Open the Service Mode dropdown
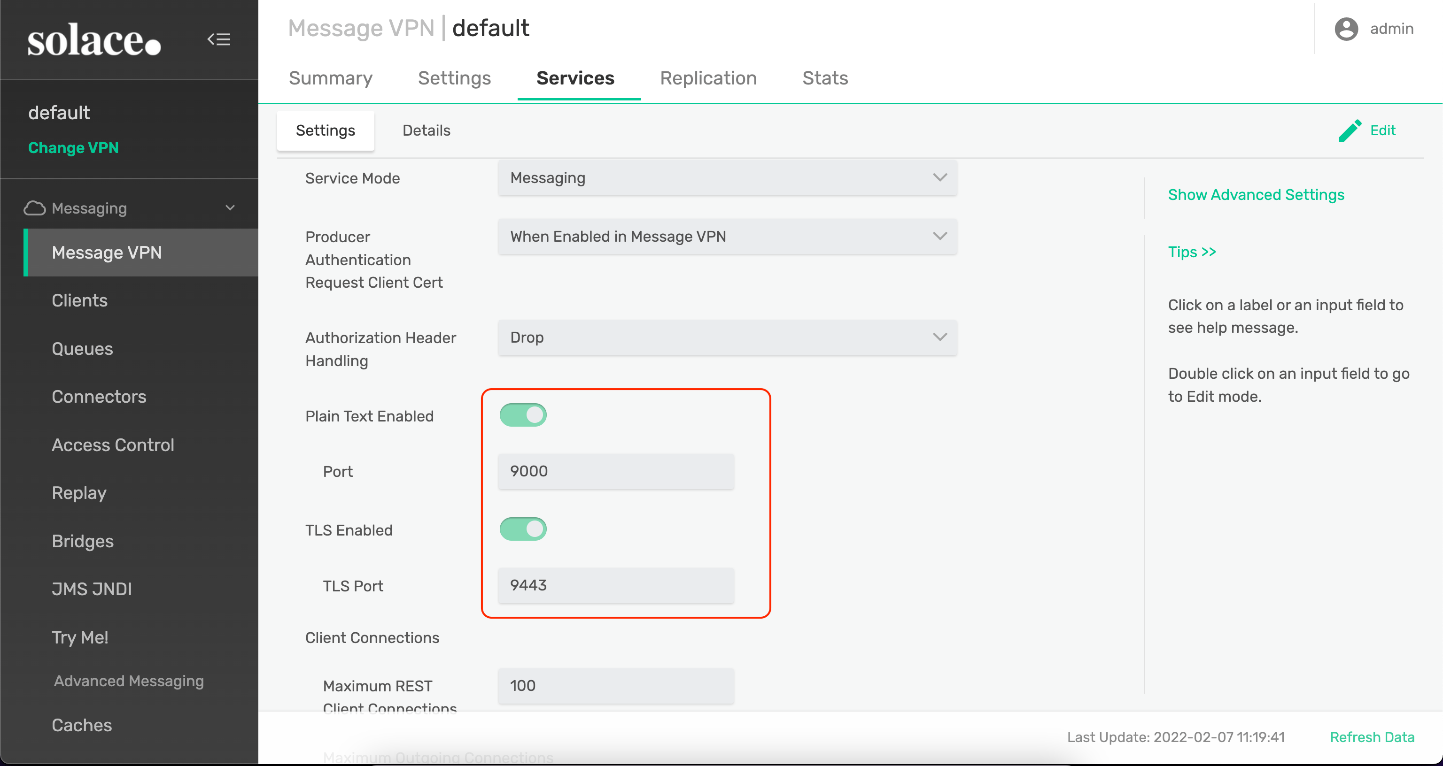The width and height of the screenshot is (1443, 766). coord(727,178)
